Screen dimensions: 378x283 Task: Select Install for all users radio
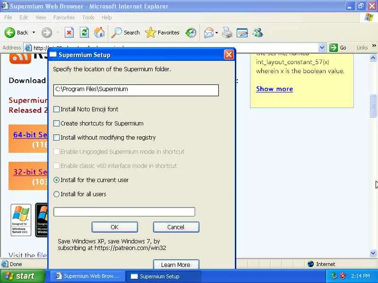tap(56, 194)
